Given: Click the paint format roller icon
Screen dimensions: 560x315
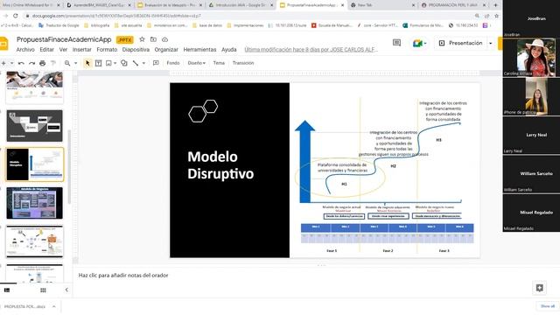Looking at the screenshot, I should 53,63.
